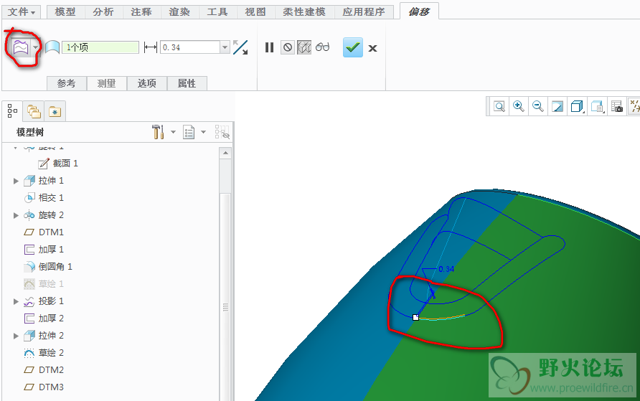Switch to the 注释 ribbon tab
Viewport: 640px width, 401px height.
coord(141,11)
